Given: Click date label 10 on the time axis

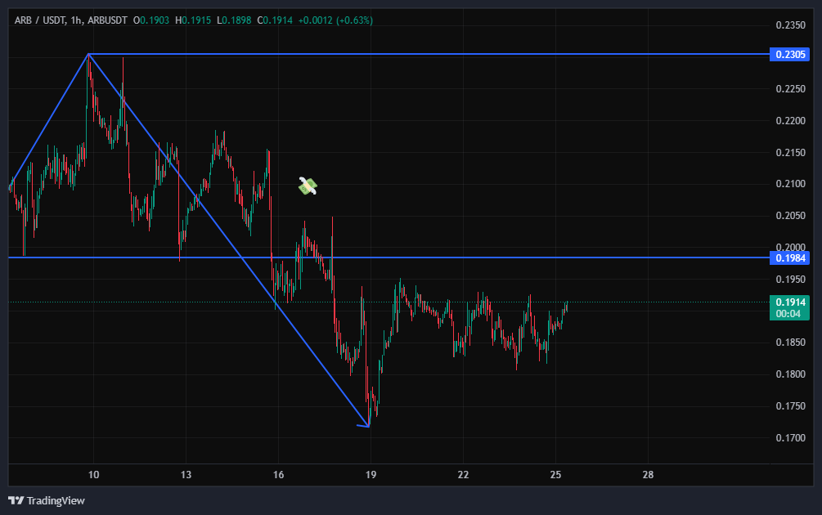Looking at the screenshot, I should [93, 475].
